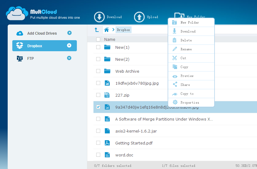257x169 pixels.
Task: Choose Rename from the context menu
Action: click(x=186, y=49)
